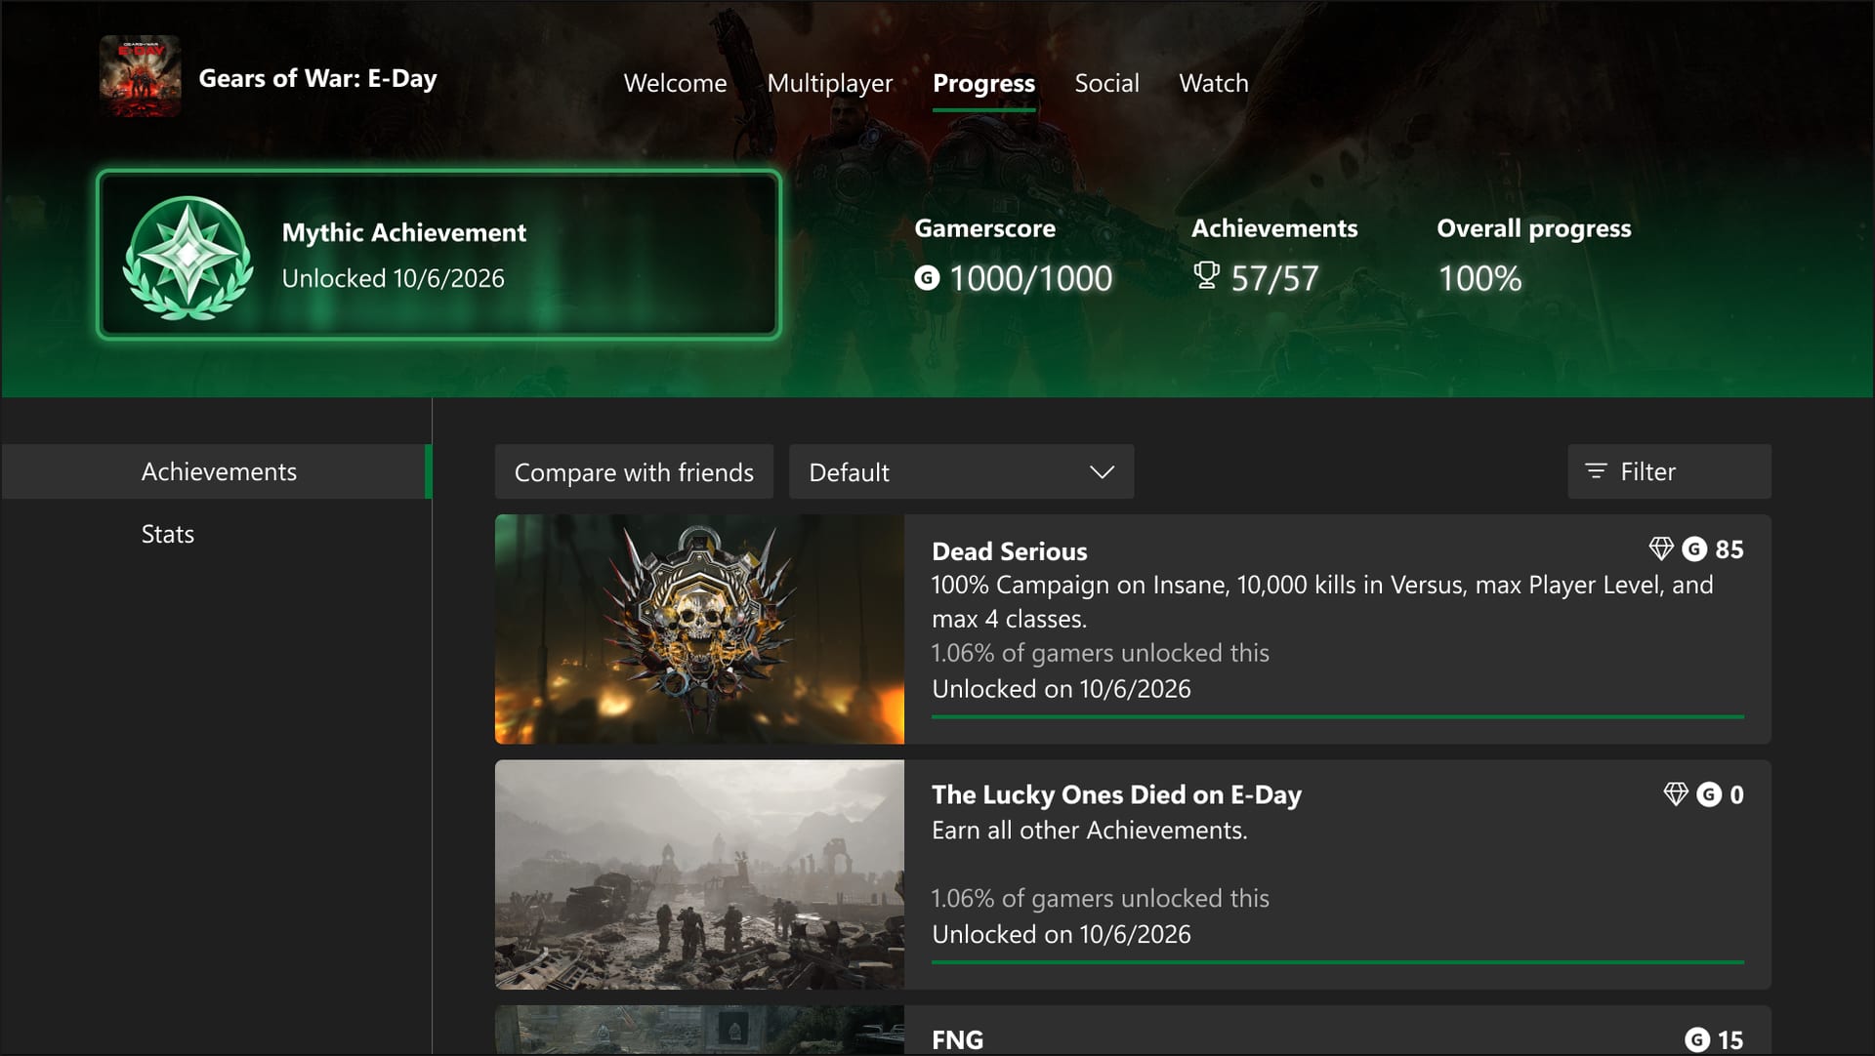Viewport: 1875px width, 1056px height.
Task: Open the FNG achievement thumbnail
Action: pos(699,1030)
